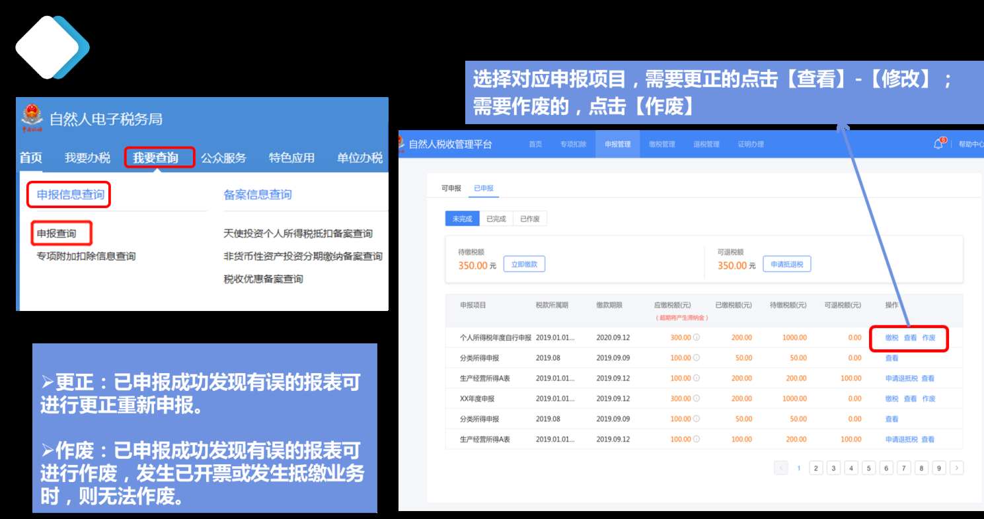This screenshot has width=984, height=519.
Task: Open 申报查询 link
Action: pyautogui.click(x=57, y=233)
